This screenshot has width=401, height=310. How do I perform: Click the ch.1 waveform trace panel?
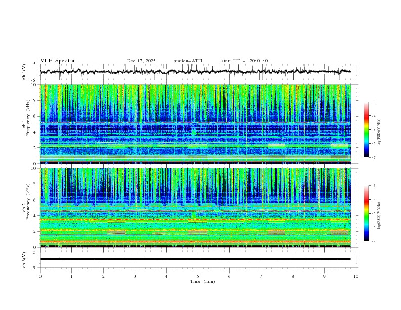tap(198, 72)
